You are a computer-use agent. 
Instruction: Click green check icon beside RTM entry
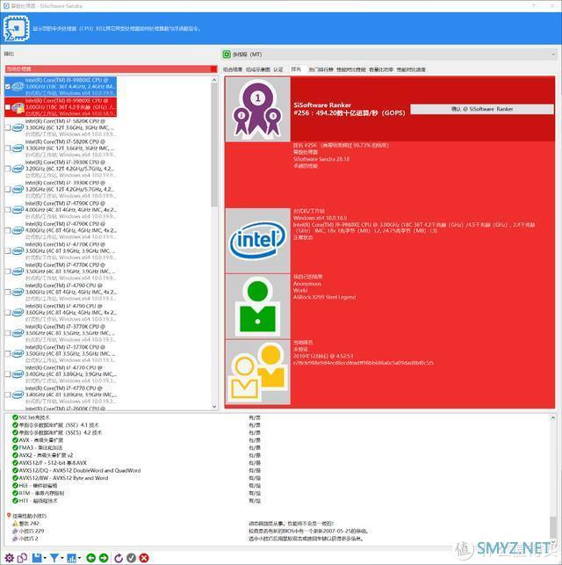pyautogui.click(x=15, y=493)
